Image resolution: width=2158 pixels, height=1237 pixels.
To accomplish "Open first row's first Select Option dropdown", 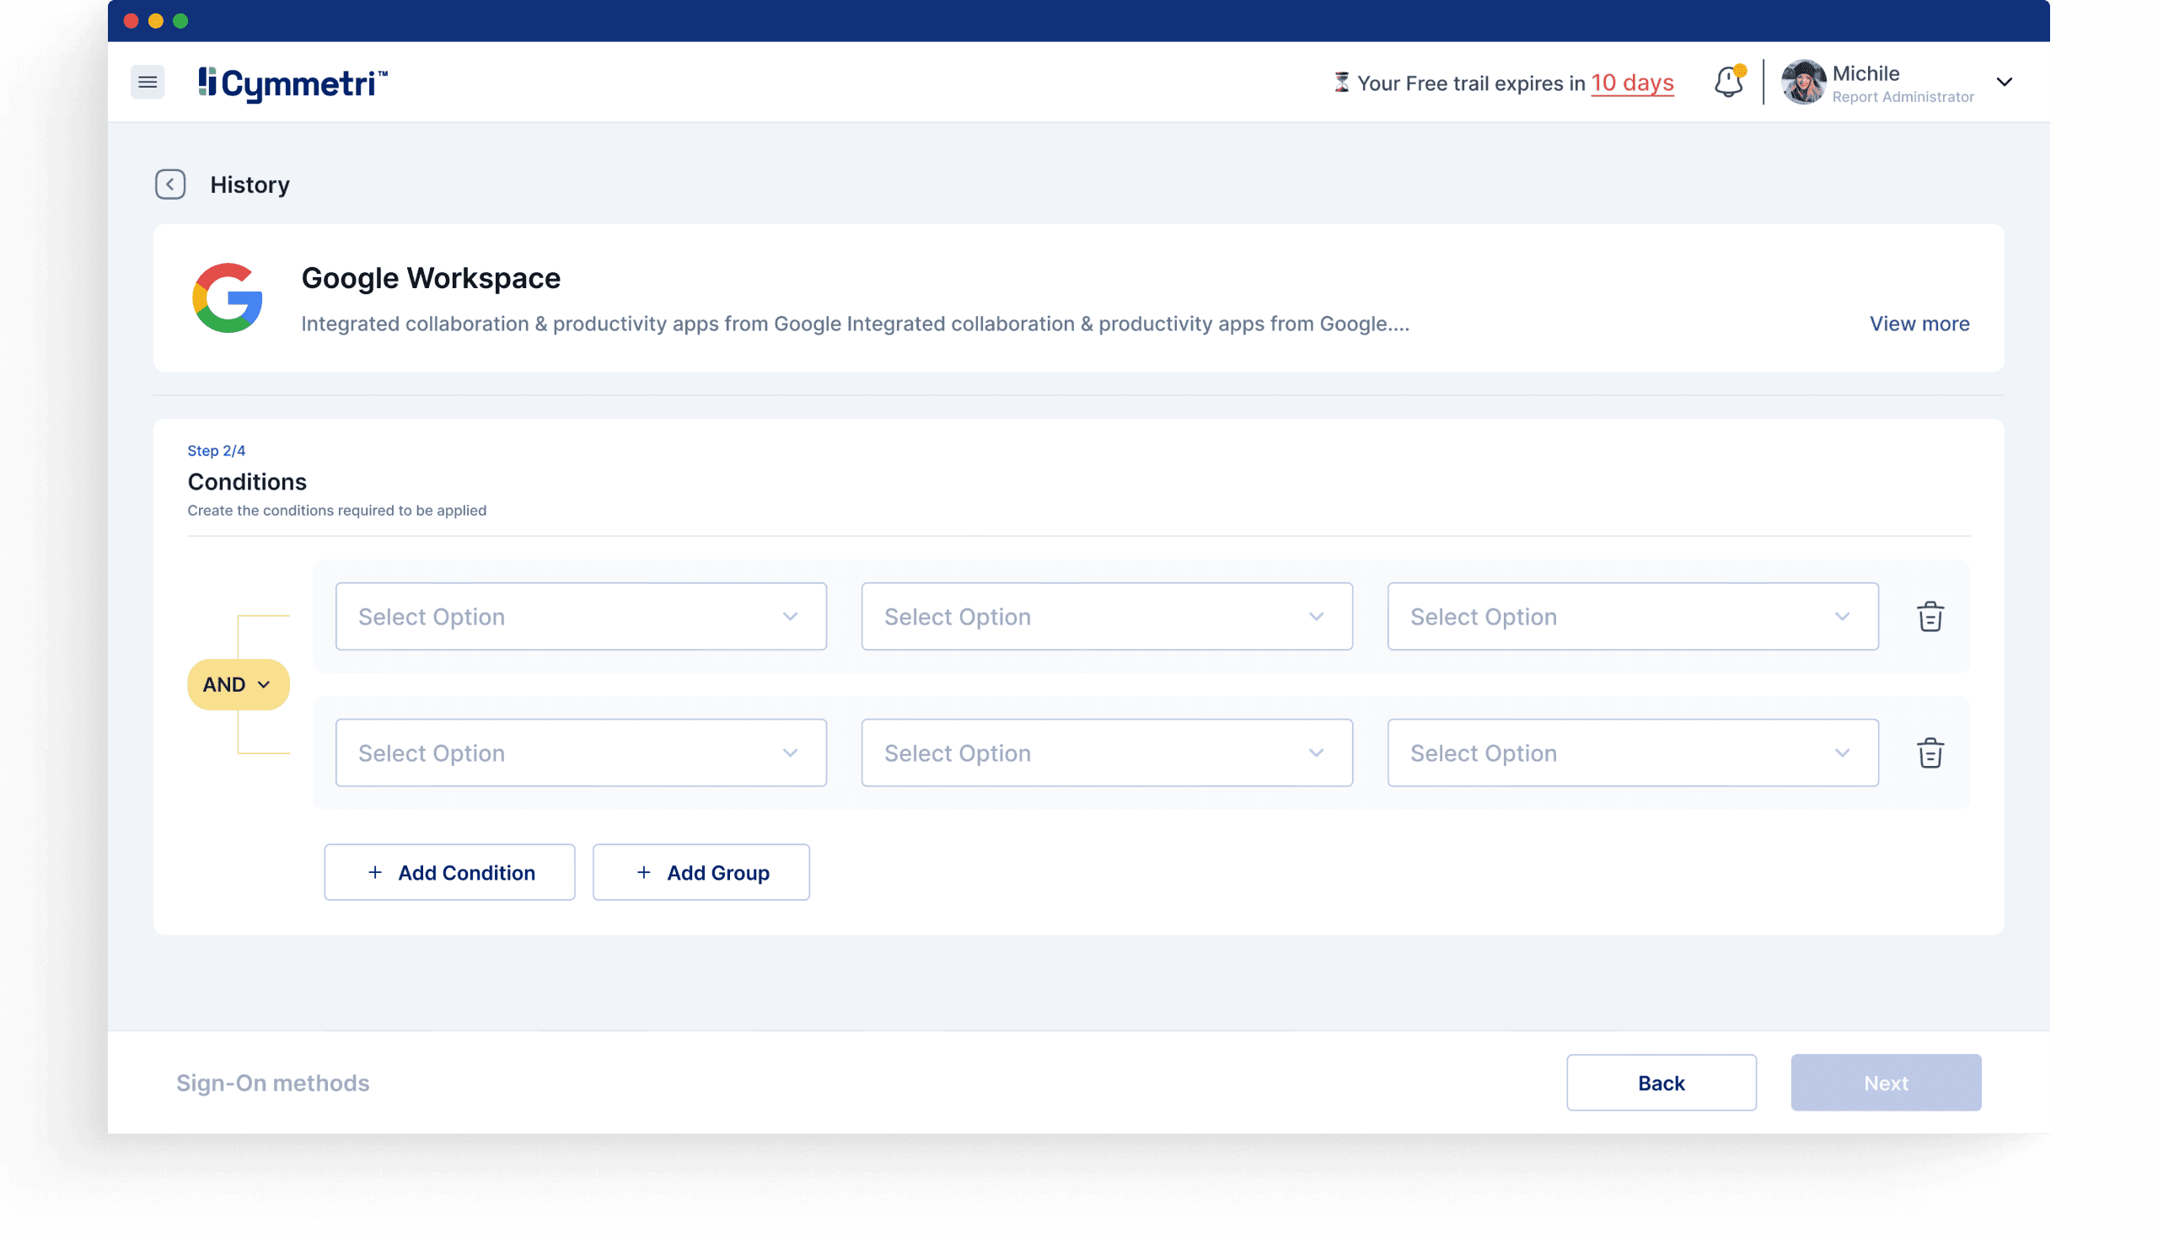I will (581, 617).
